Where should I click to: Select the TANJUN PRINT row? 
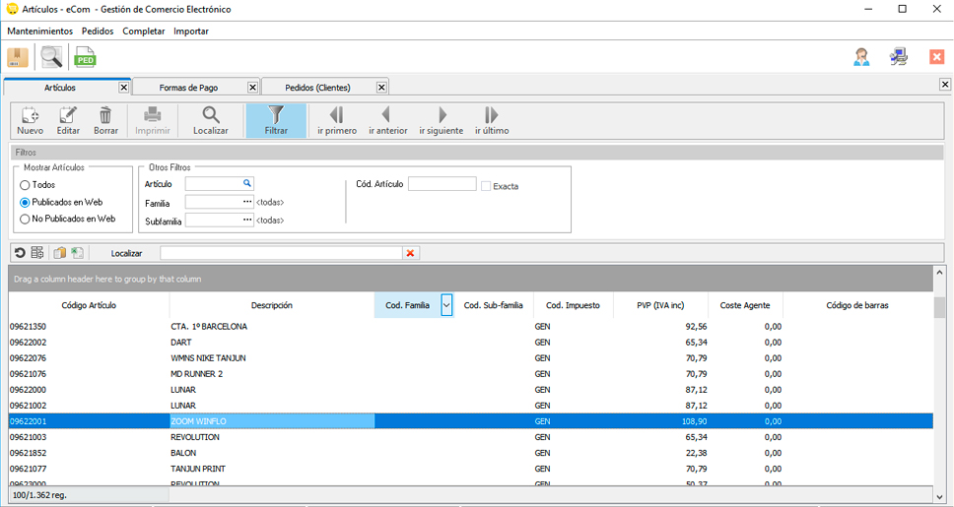click(471, 469)
